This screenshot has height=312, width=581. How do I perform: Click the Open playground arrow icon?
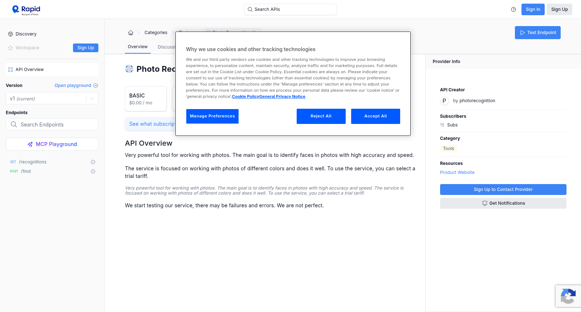click(x=96, y=86)
